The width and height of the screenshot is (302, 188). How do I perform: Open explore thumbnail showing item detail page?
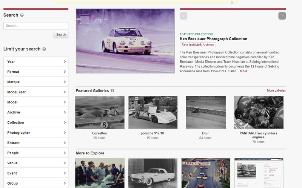(x=259, y=173)
